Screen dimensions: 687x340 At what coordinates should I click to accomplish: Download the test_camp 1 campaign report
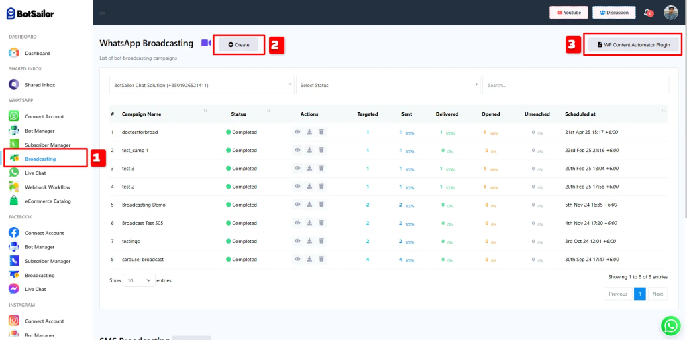[x=309, y=150]
